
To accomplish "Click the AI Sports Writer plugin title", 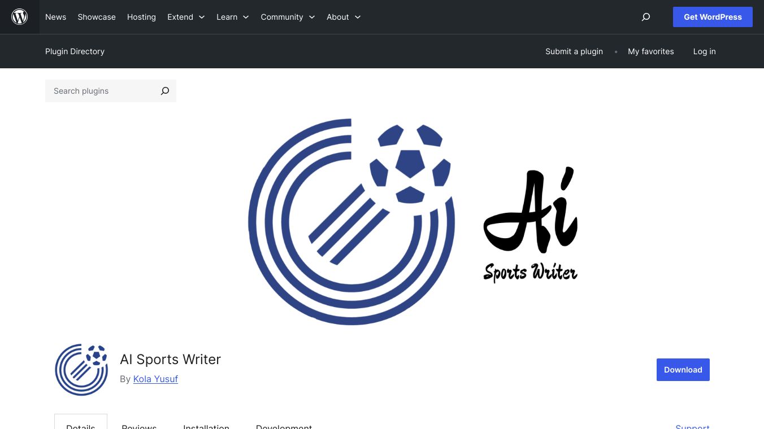I will [x=170, y=359].
